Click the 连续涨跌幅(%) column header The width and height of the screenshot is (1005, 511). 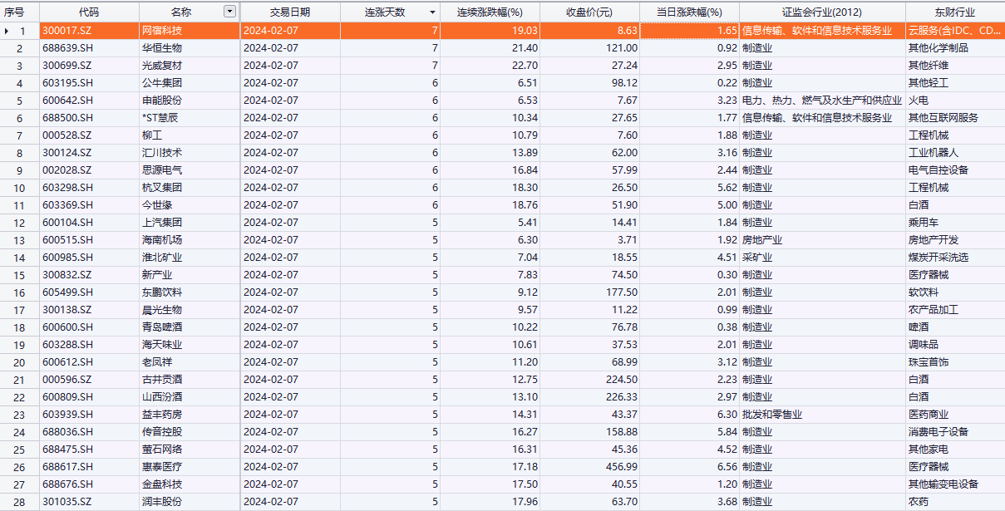click(x=490, y=12)
